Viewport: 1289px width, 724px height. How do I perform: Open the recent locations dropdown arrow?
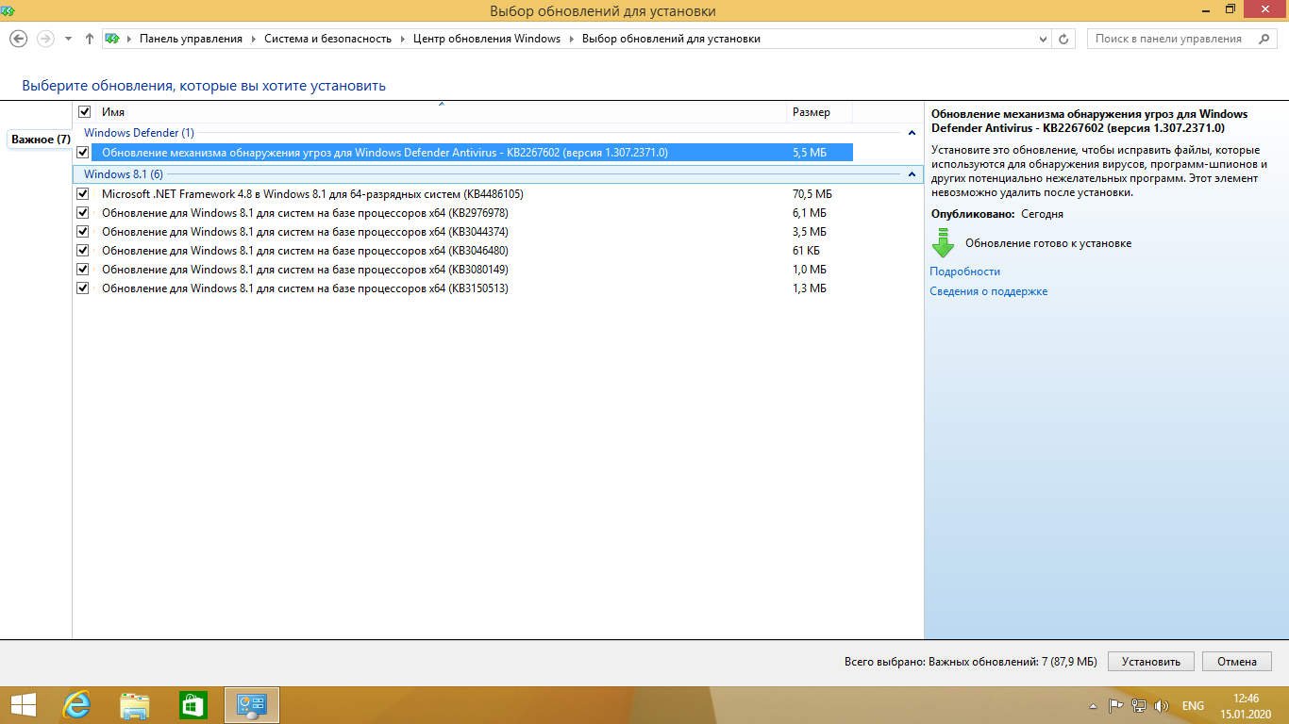68,39
